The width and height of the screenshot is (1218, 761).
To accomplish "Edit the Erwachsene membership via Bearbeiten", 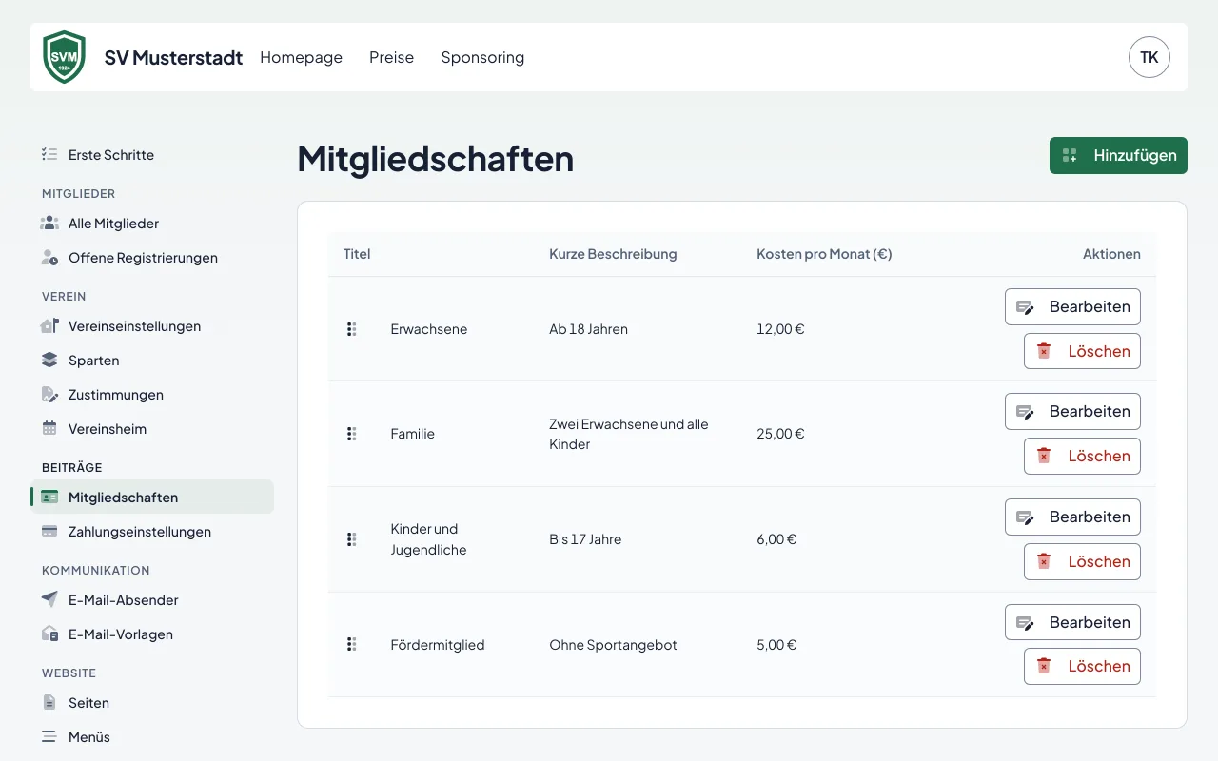I will click(x=1072, y=306).
